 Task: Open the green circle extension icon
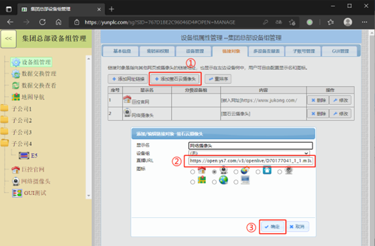point(309,22)
